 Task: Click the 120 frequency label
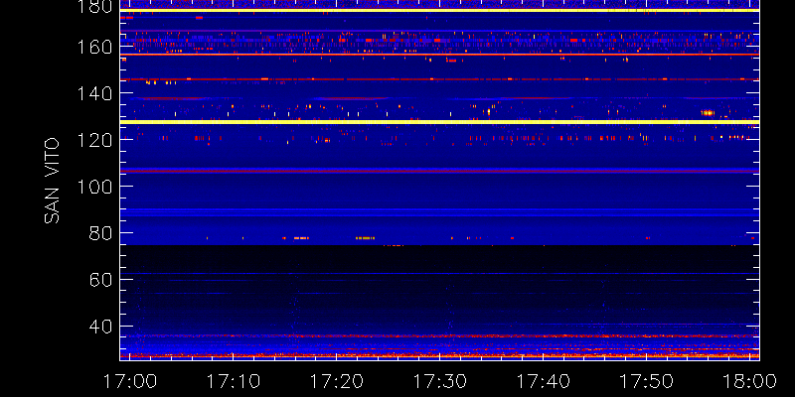click(95, 140)
